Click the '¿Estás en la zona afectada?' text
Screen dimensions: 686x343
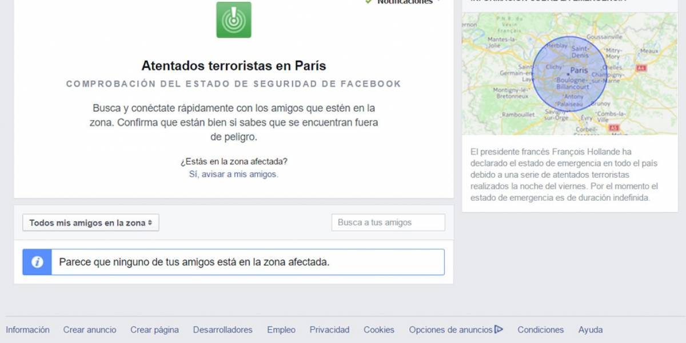234,162
